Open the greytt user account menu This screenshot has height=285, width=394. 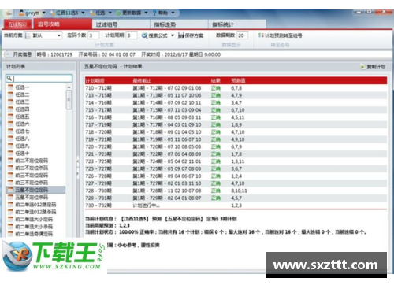[x=32, y=13]
